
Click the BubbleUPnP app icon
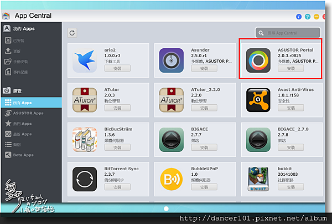pos(172,179)
